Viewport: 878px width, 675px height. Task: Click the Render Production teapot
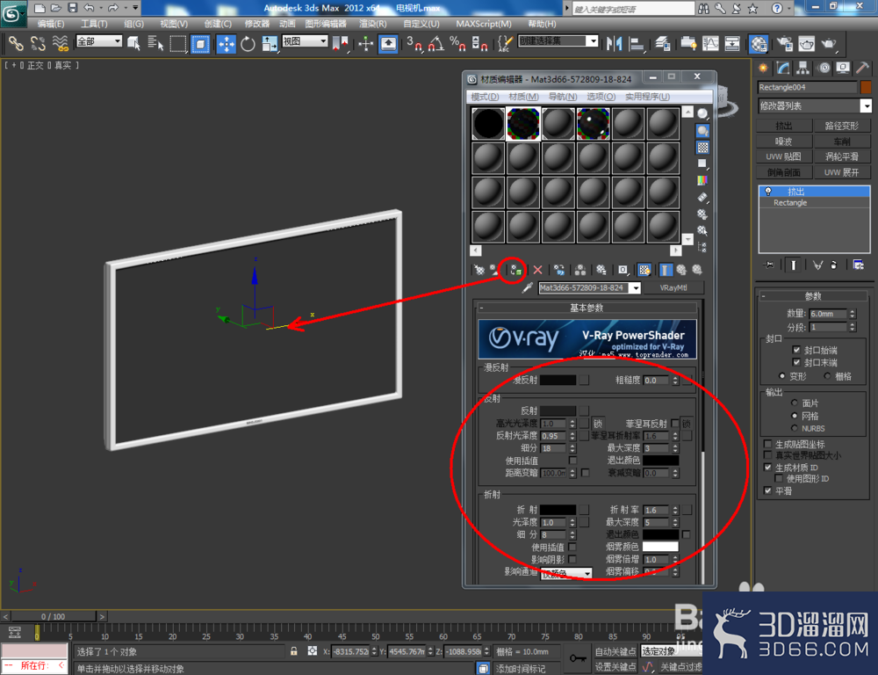click(828, 44)
